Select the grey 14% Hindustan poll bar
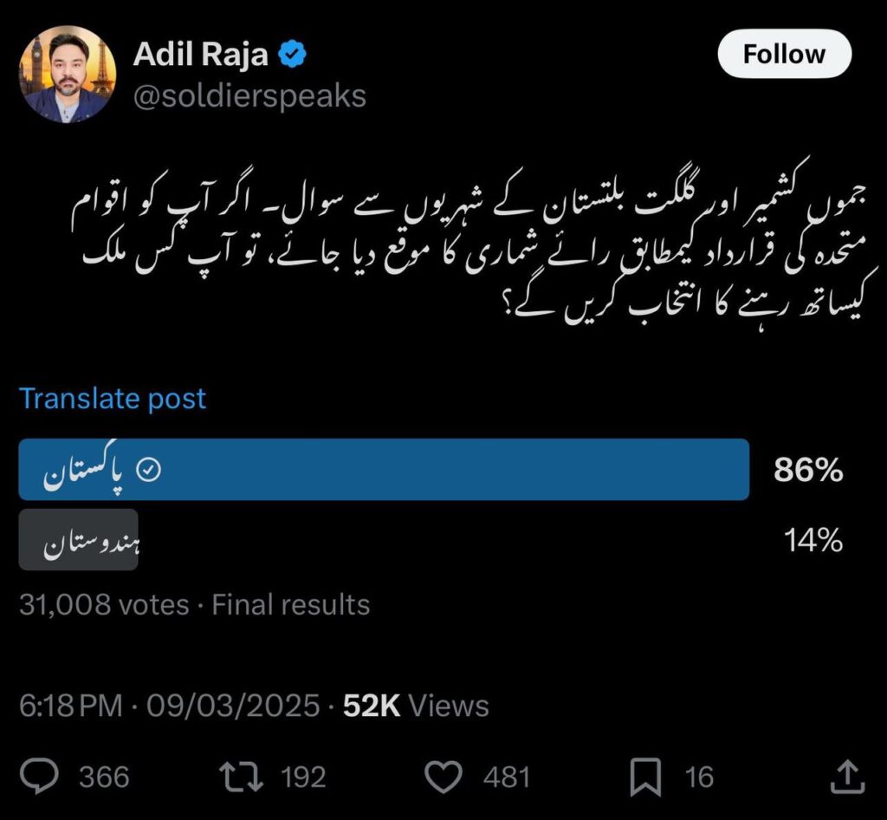The image size is (887, 820). 78,540
